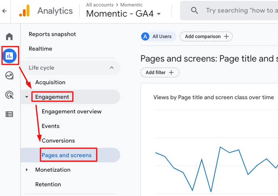Select Acquisition in Life cycle

point(50,82)
